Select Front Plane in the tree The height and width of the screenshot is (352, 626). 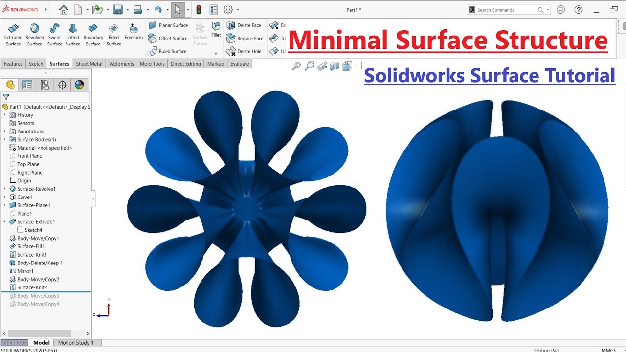coord(29,156)
